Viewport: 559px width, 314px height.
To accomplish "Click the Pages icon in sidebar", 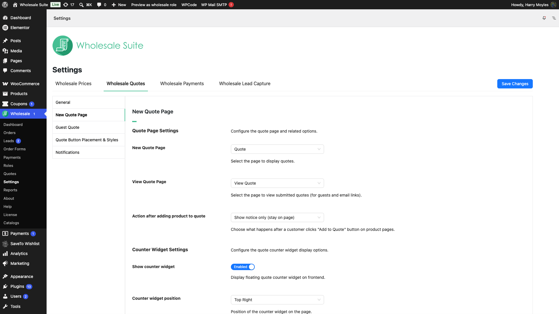I will pyautogui.click(x=5, y=61).
